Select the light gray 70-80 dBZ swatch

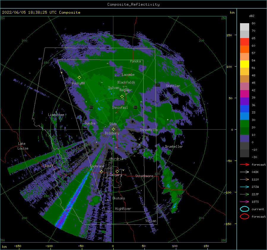244,27
